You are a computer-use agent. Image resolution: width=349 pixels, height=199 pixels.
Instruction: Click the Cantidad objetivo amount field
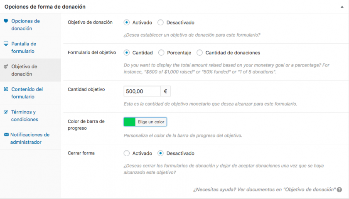pos(142,91)
